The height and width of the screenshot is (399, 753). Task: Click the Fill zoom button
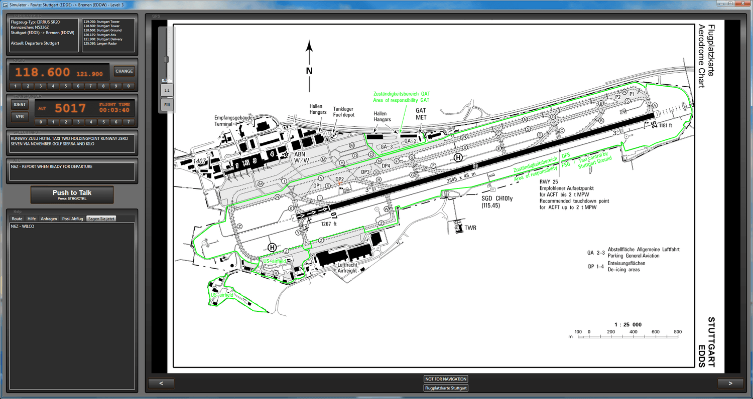(167, 105)
